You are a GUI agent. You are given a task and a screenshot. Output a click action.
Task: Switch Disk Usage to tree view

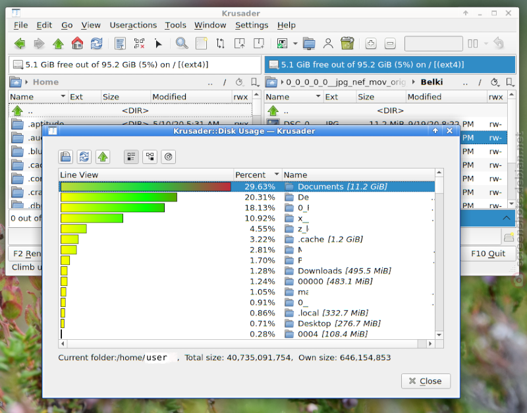click(x=150, y=157)
